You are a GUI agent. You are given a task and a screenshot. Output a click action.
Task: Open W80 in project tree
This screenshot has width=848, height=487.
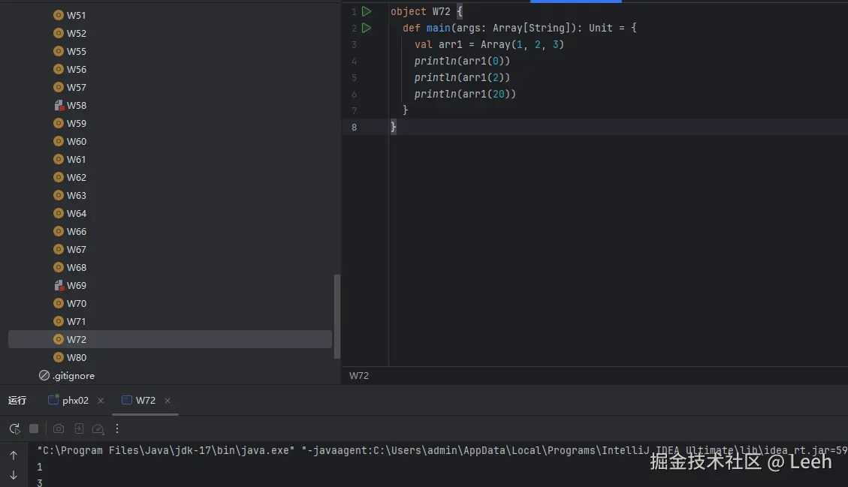77,358
